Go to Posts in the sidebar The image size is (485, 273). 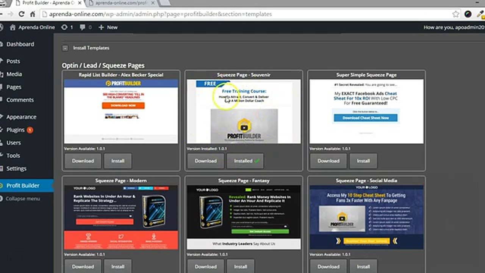(13, 61)
